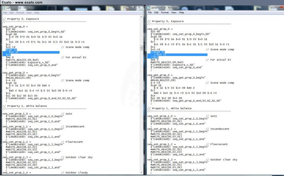Click '// Property 0, Exposure' in right window

pos(165,21)
